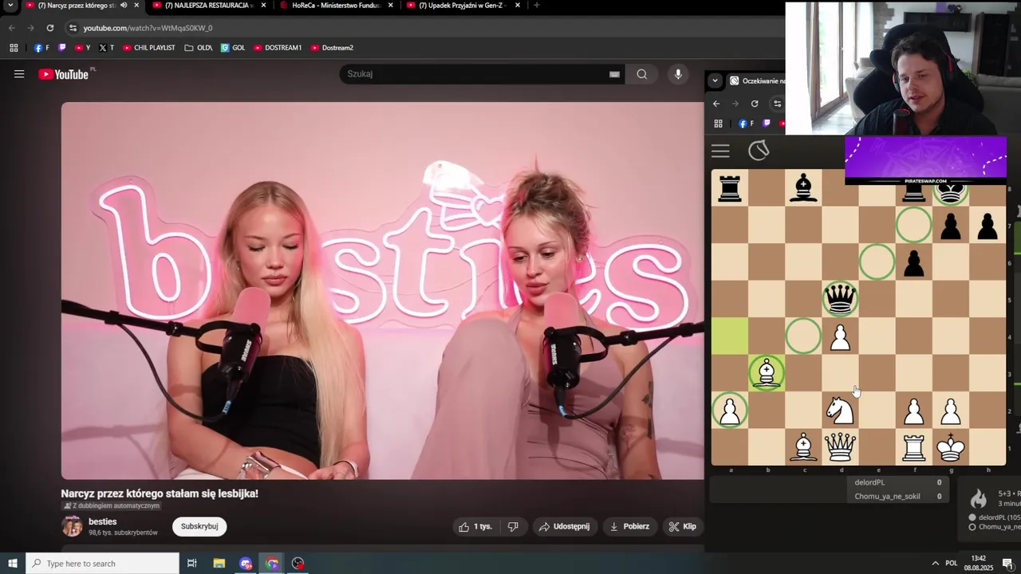Go back in the main browser window

pyautogui.click(x=12, y=28)
